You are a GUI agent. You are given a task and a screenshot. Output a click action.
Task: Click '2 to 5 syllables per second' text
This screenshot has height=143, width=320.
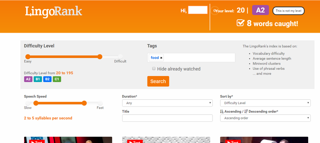click(x=48, y=118)
